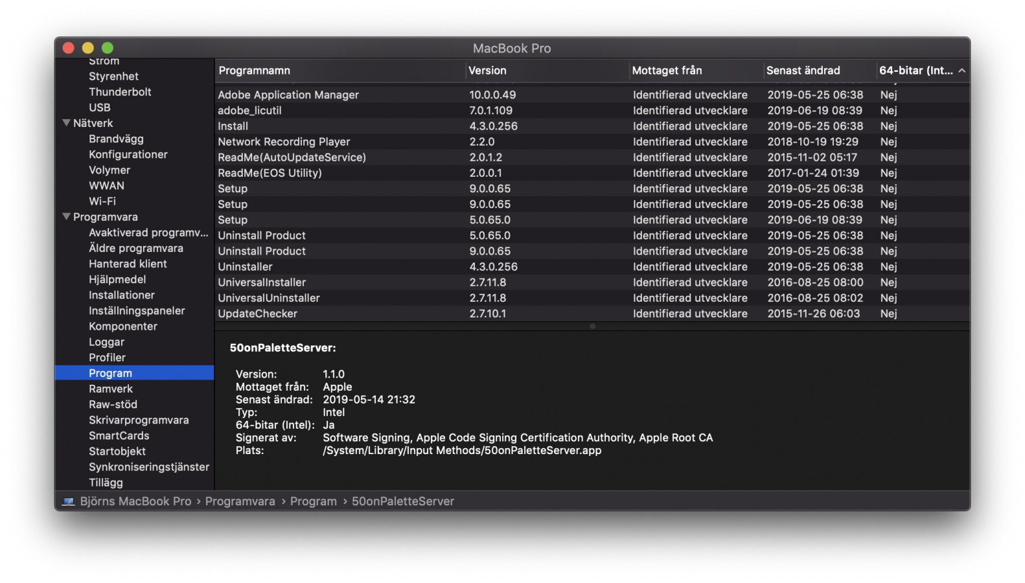Sort by the Programnamn column header

click(x=254, y=71)
